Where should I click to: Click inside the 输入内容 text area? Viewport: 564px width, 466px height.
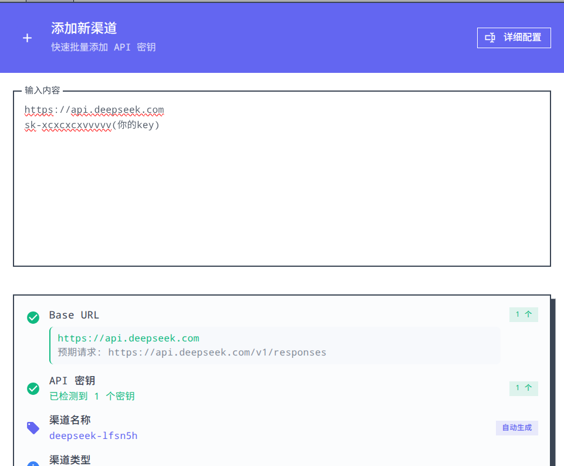282,179
